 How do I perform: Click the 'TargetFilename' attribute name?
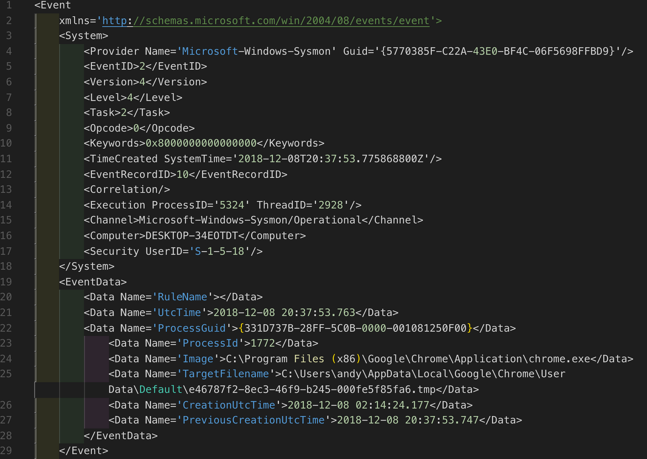226,374
